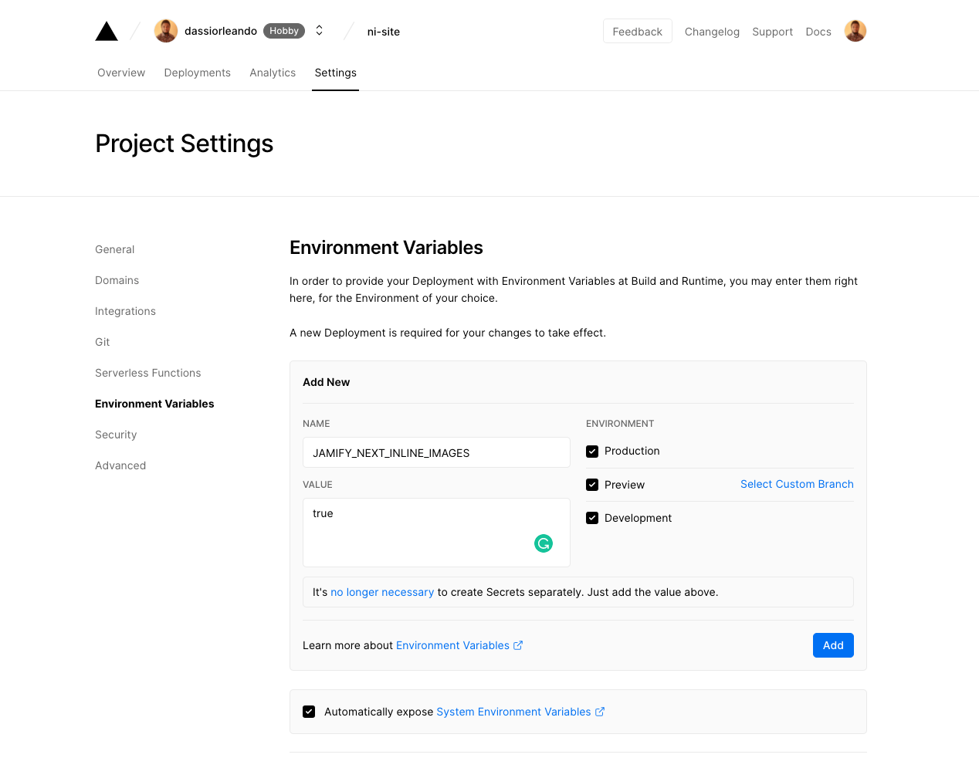Click the Grammarly icon in value field

click(544, 543)
